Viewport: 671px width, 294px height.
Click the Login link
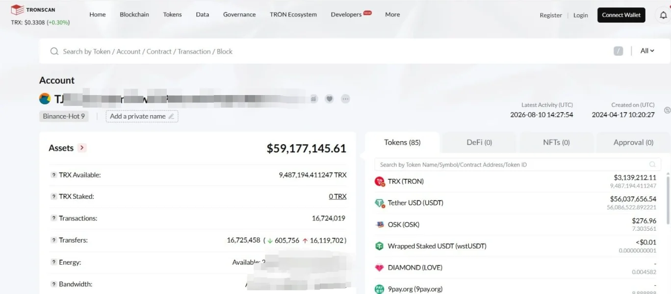pos(581,15)
